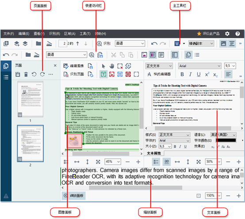Select the draw picture area tool
245x219 pixels.
(x=112, y=74)
